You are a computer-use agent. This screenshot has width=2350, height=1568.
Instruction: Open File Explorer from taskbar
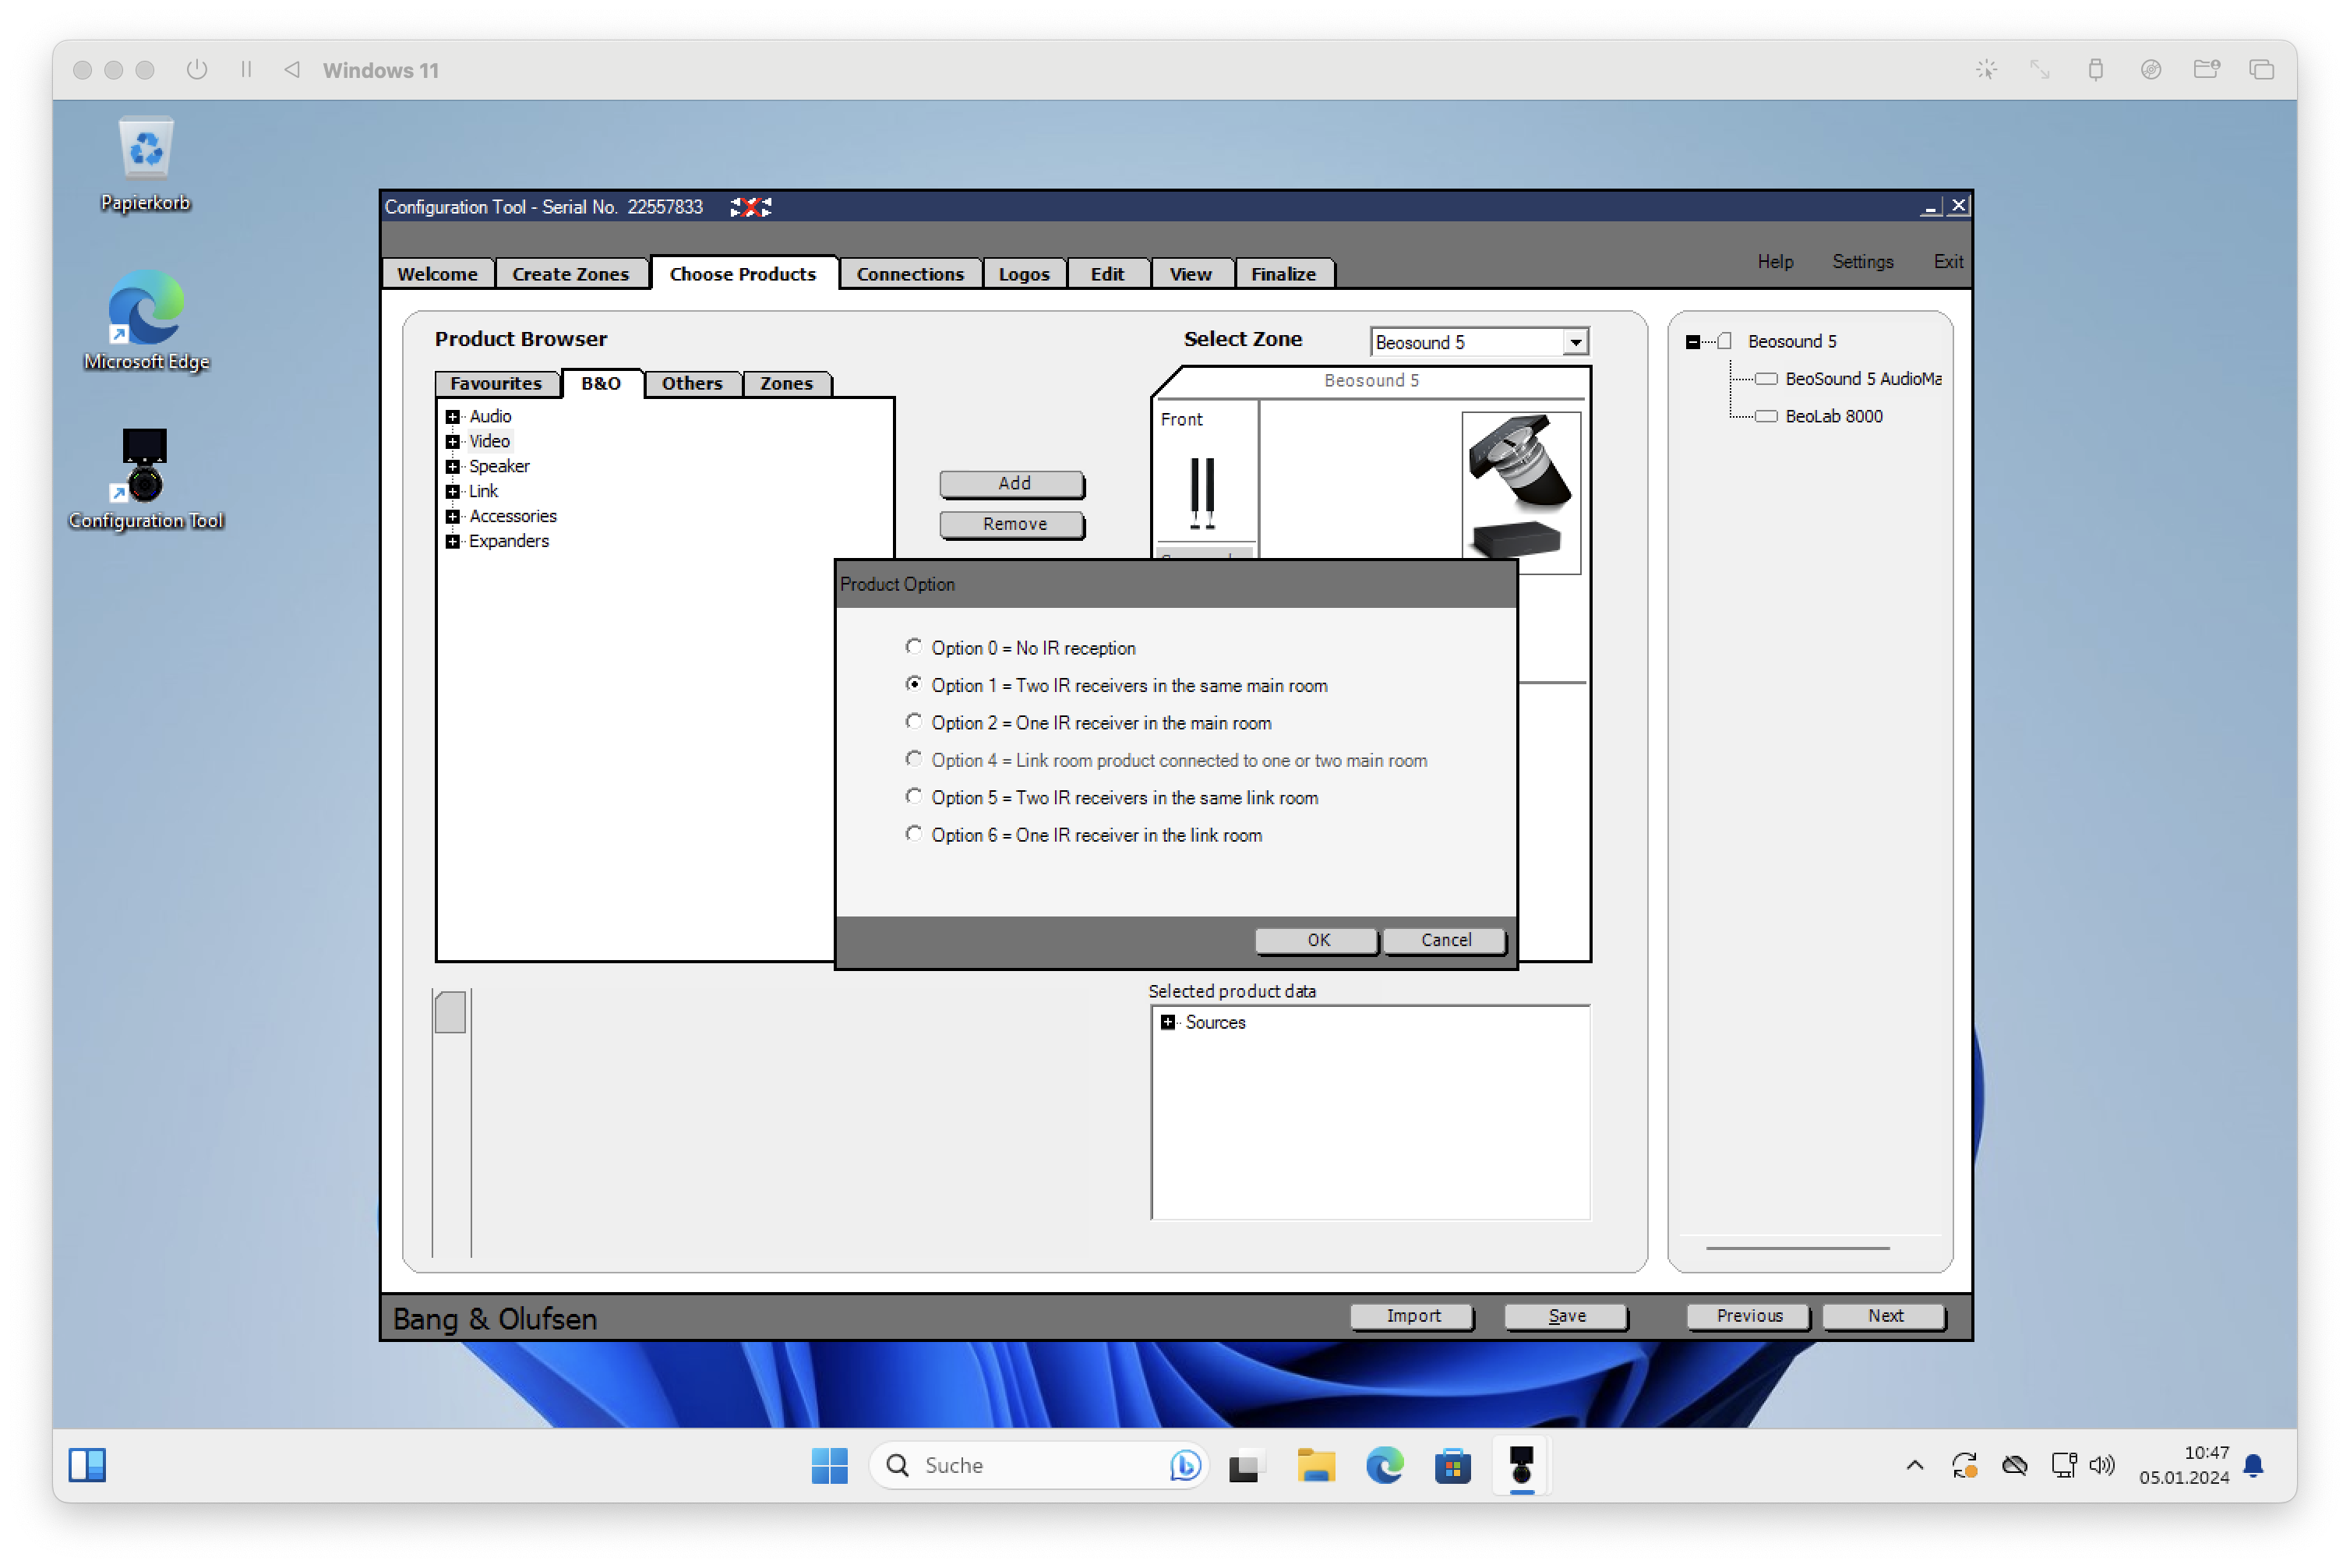coord(1315,1465)
